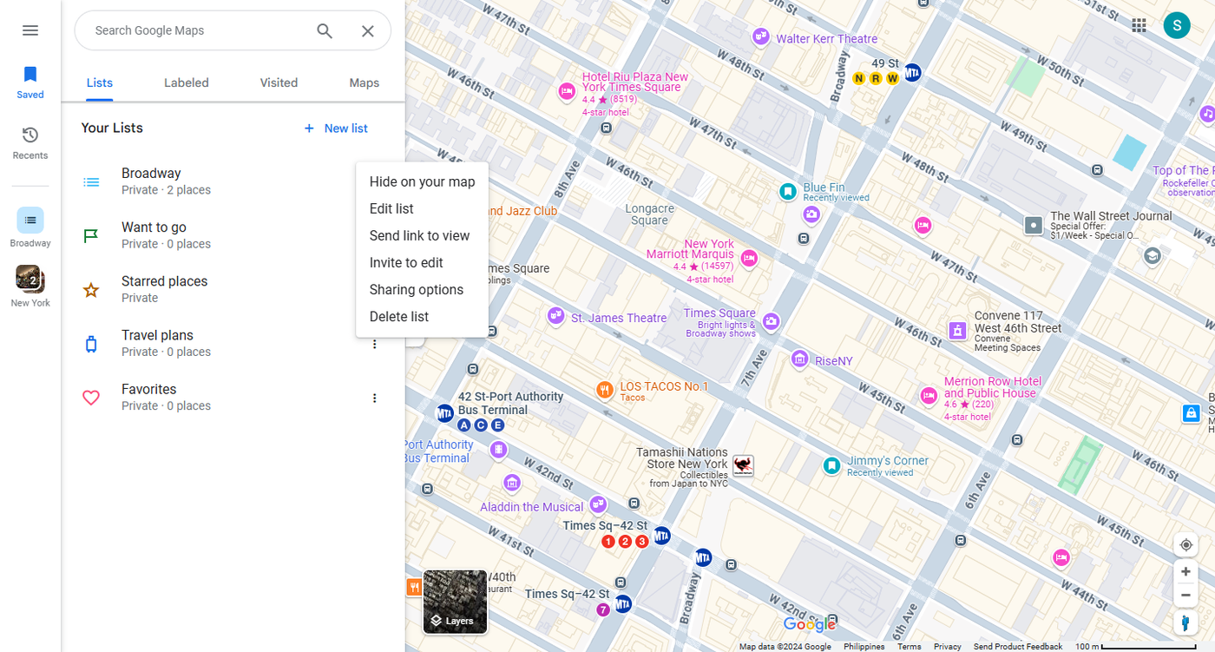Open New York thumbnail in sidebar
The width and height of the screenshot is (1215, 652).
30,286
